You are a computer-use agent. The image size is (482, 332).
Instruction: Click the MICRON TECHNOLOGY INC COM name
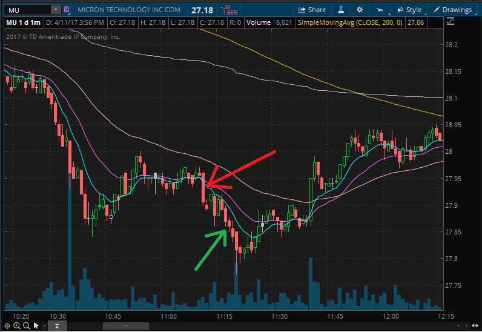tap(129, 10)
